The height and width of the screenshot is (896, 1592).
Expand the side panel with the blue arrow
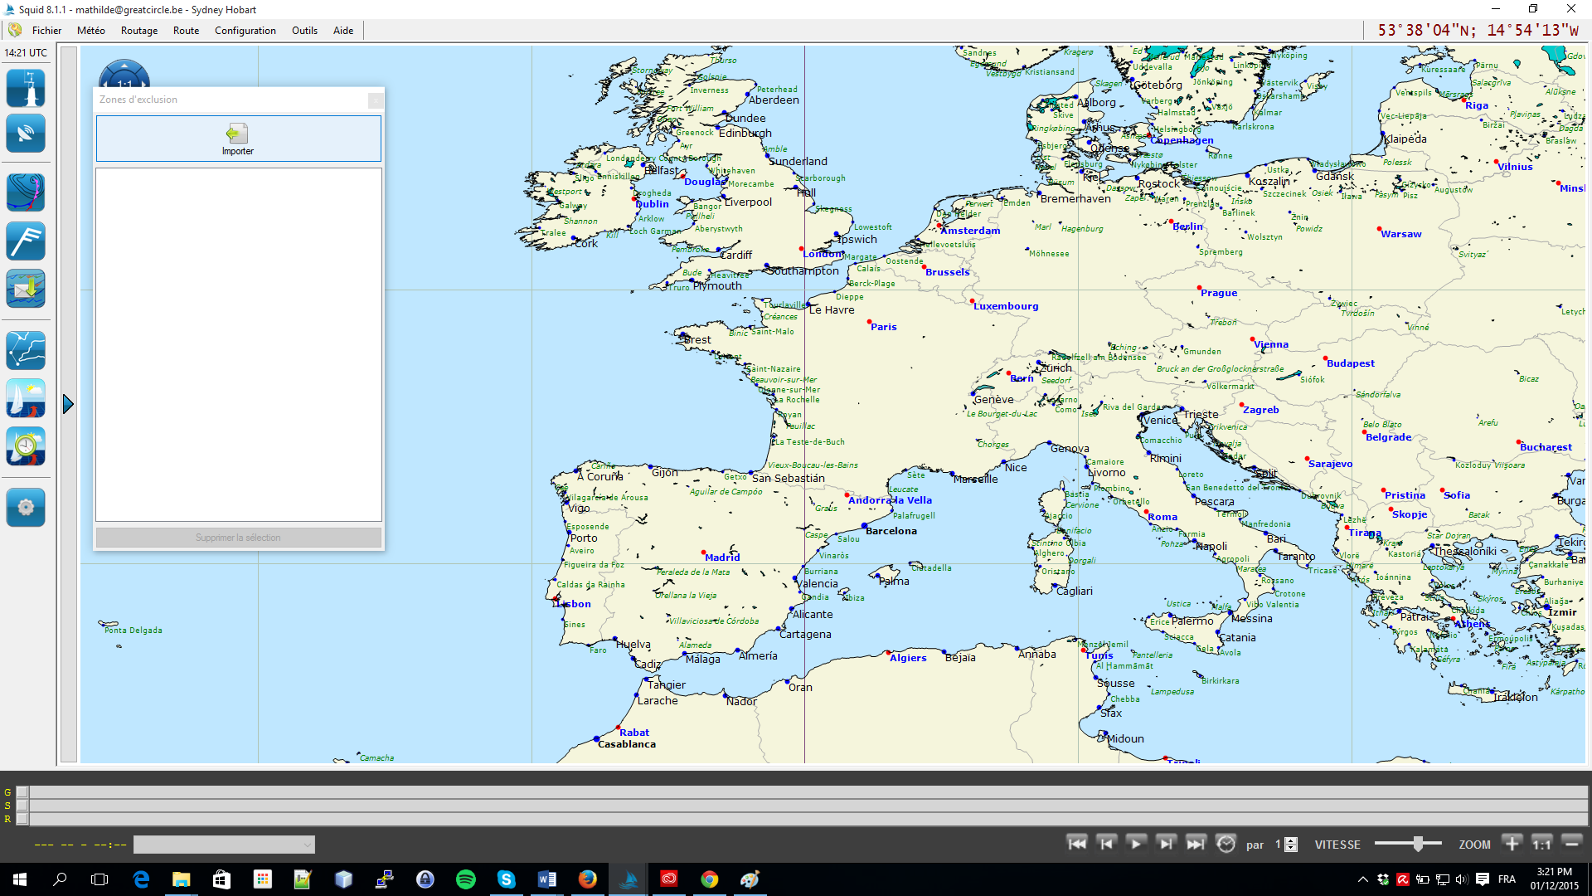(68, 404)
